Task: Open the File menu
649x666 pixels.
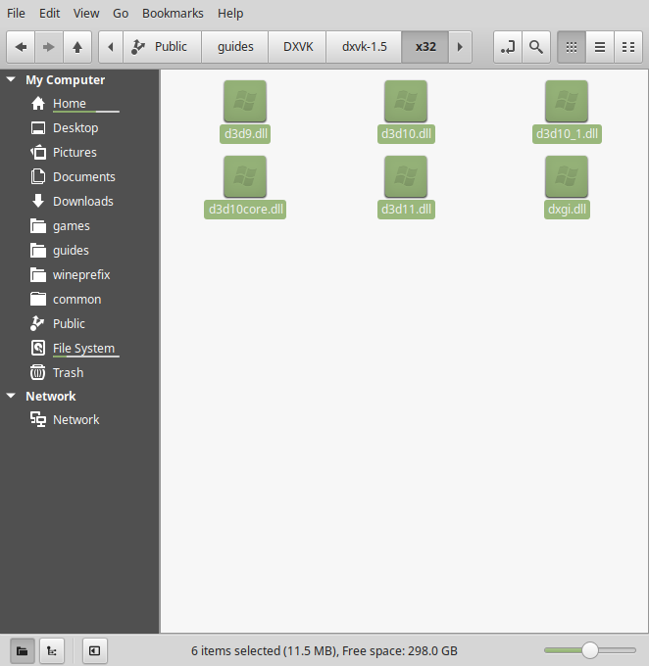Action: click(16, 13)
